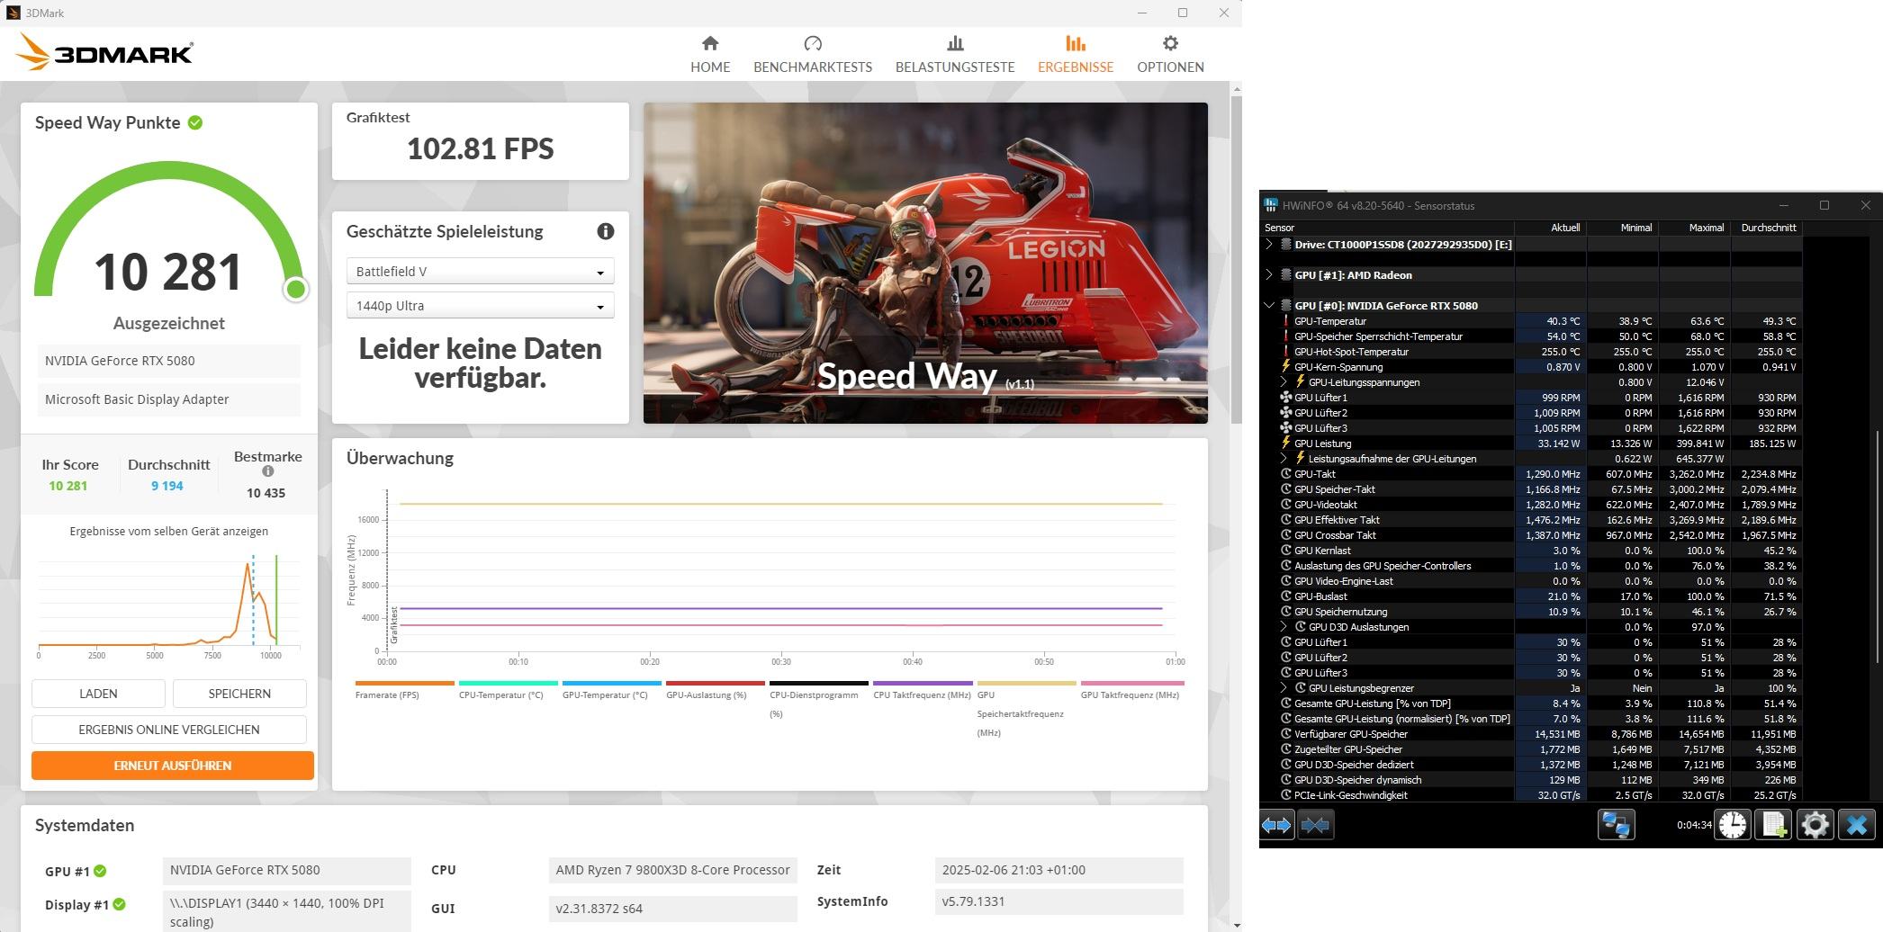Reset HWiNFO sensor timer clock icon
The width and height of the screenshot is (1883, 932).
coord(1733,825)
